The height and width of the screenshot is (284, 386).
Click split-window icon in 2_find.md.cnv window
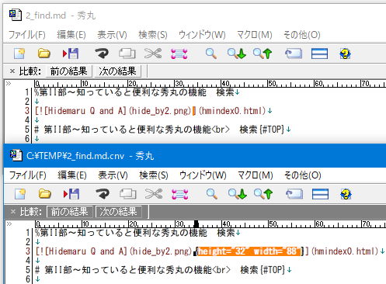click(320, 194)
